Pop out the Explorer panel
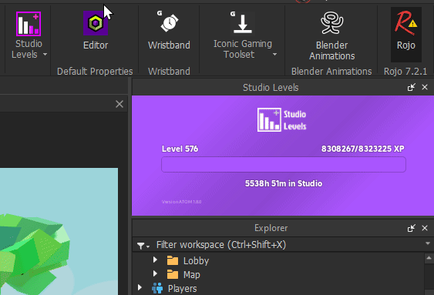The image size is (434, 295). (x=412, y=228)
